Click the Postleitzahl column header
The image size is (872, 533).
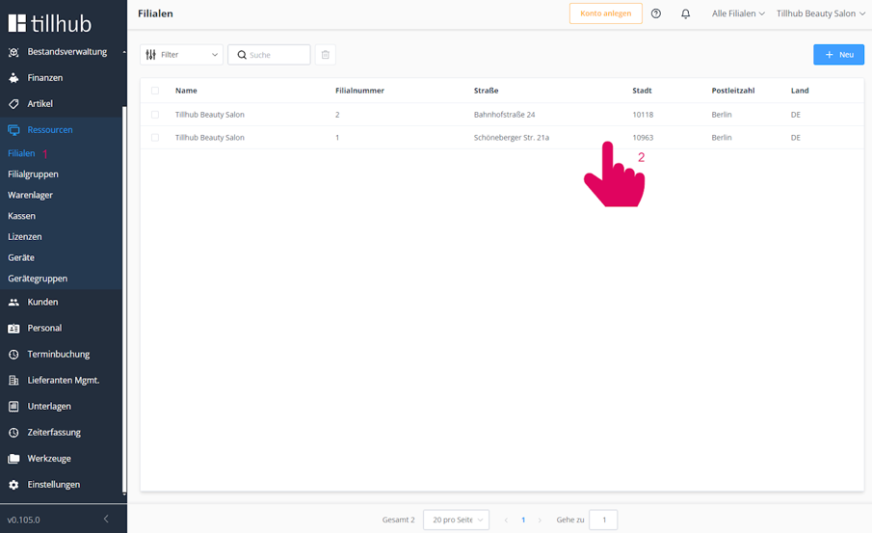[x=733, y=91]
